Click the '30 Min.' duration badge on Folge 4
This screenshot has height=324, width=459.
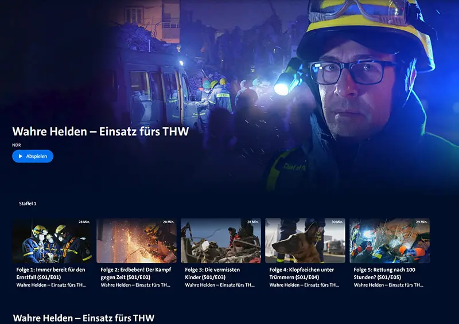(336, 222)
